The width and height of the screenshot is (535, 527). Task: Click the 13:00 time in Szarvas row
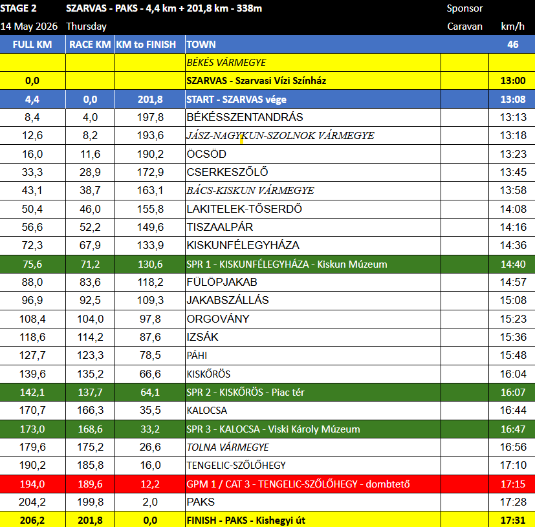[512, 81]
